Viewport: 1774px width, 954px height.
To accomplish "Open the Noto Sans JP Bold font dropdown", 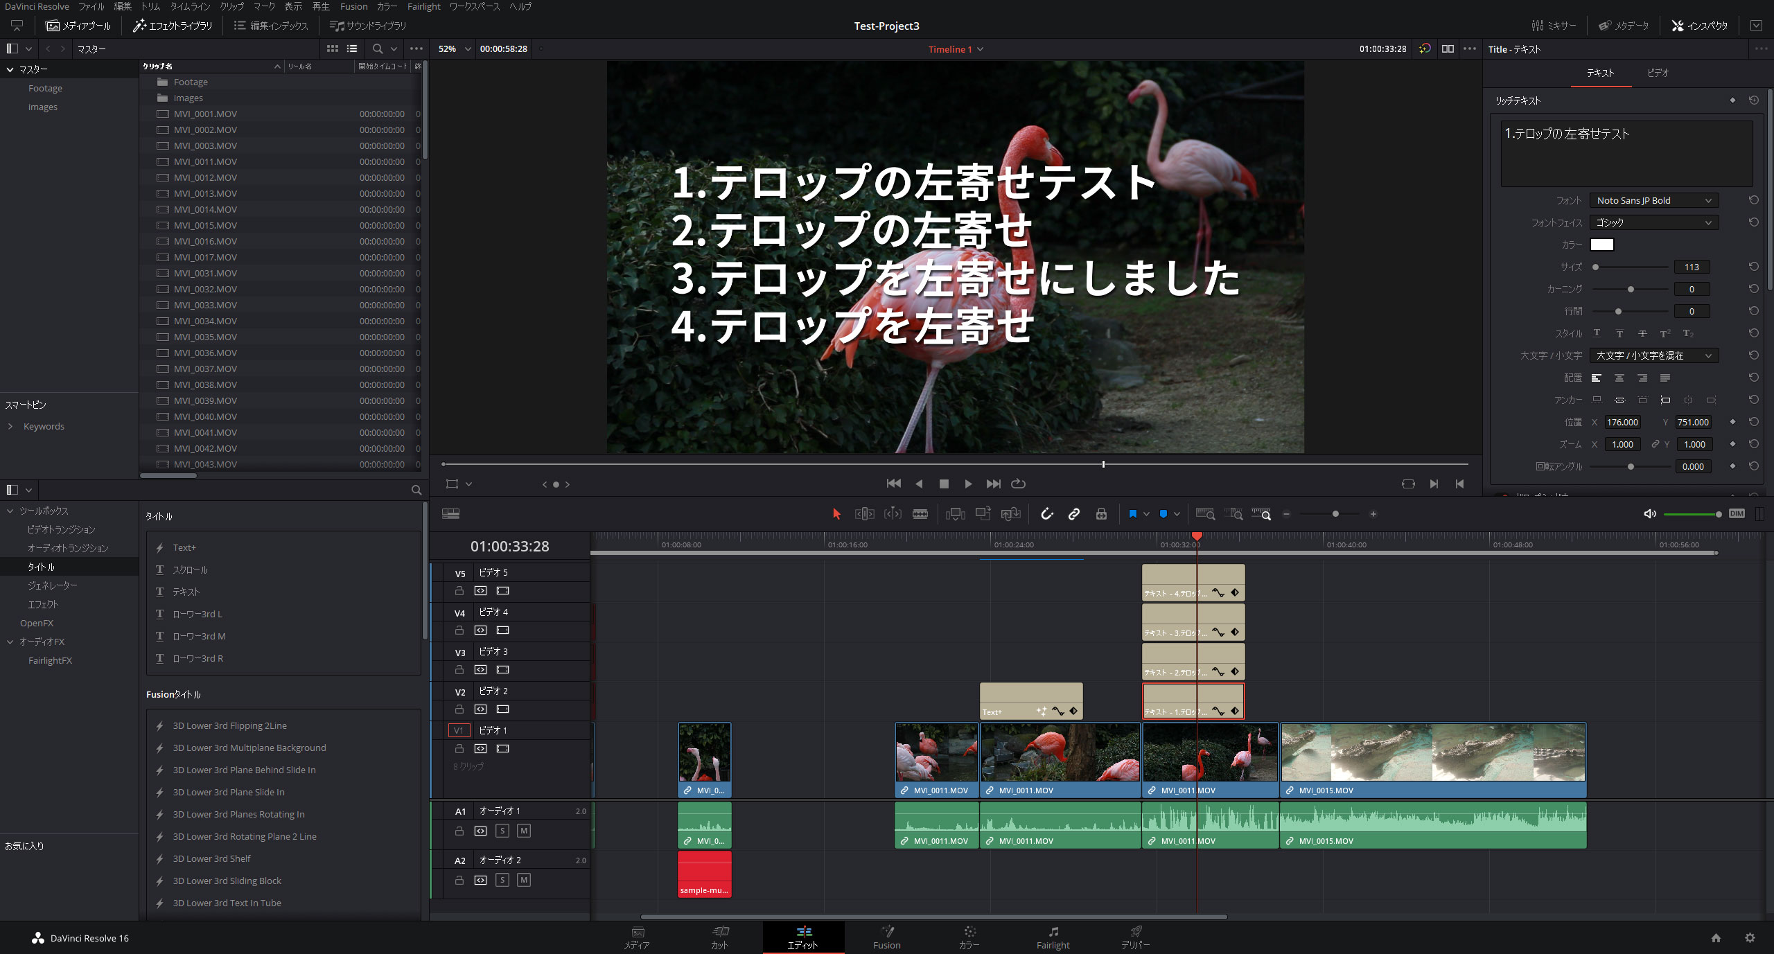I will (x=1653, y=200).
